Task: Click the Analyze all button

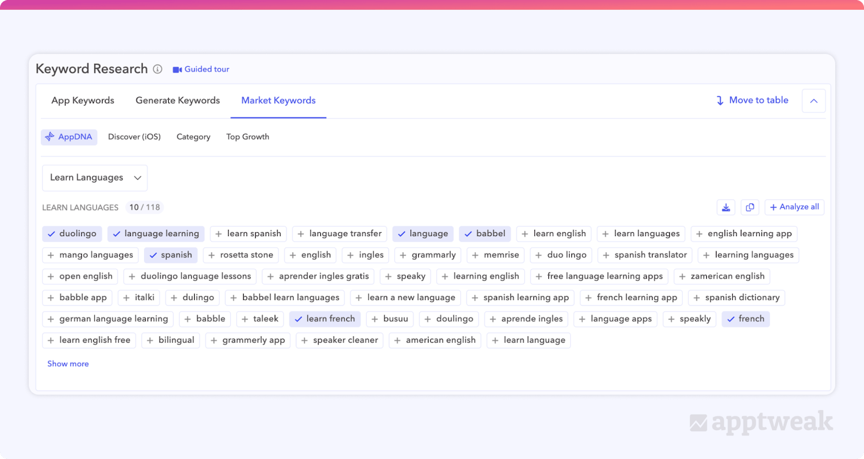Action: pyautogui.click(x=794, y=207)
